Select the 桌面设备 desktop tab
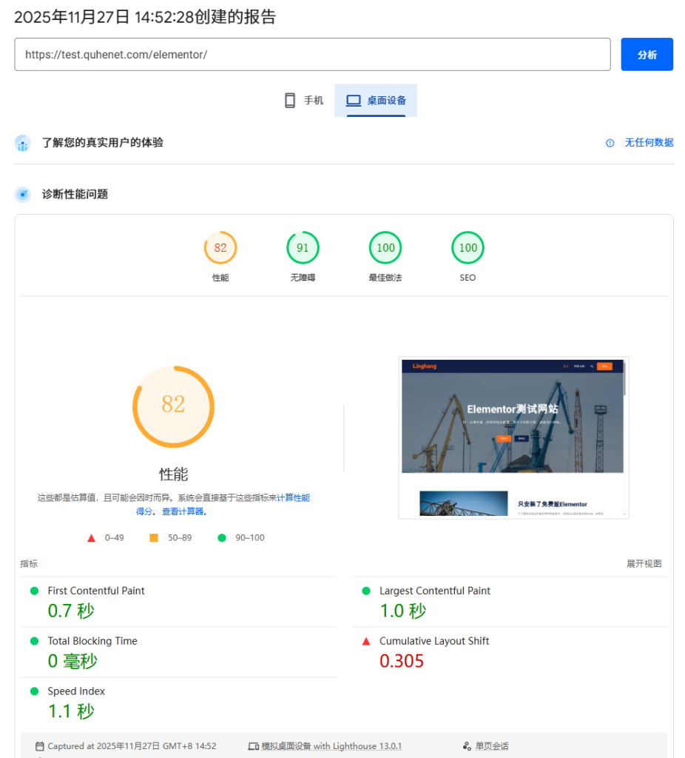 (x=376, y=101)
